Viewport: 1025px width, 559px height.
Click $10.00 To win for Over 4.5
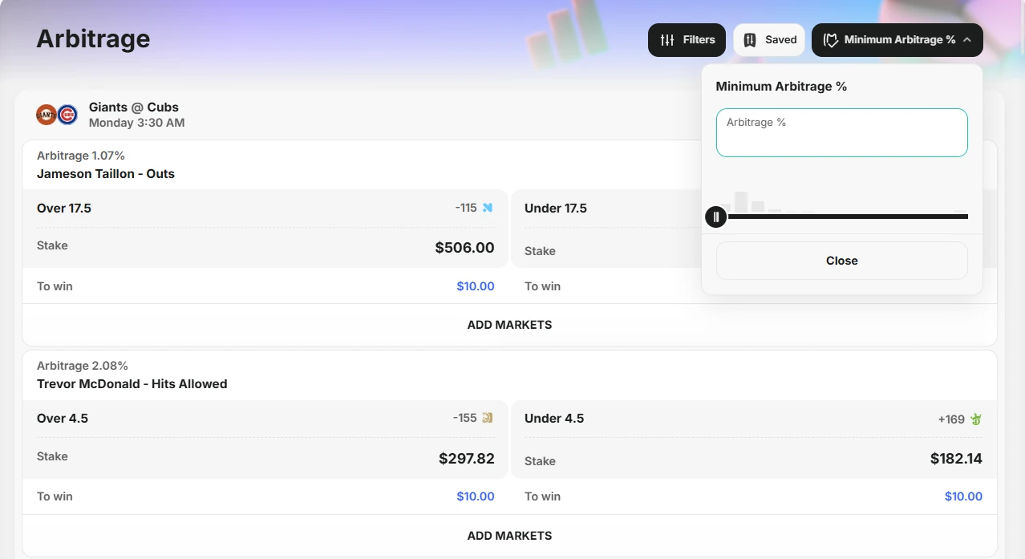476,496
